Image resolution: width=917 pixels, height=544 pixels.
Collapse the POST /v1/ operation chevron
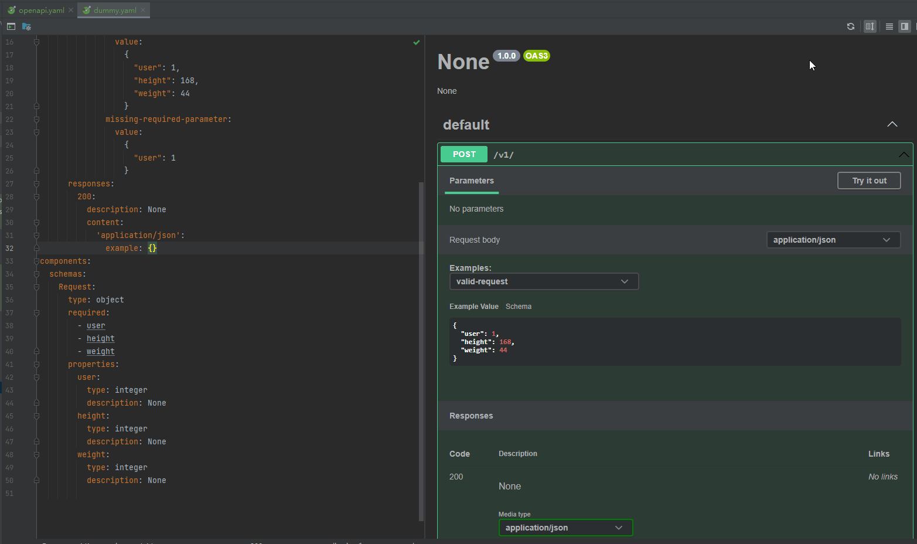tap(904, 155)
